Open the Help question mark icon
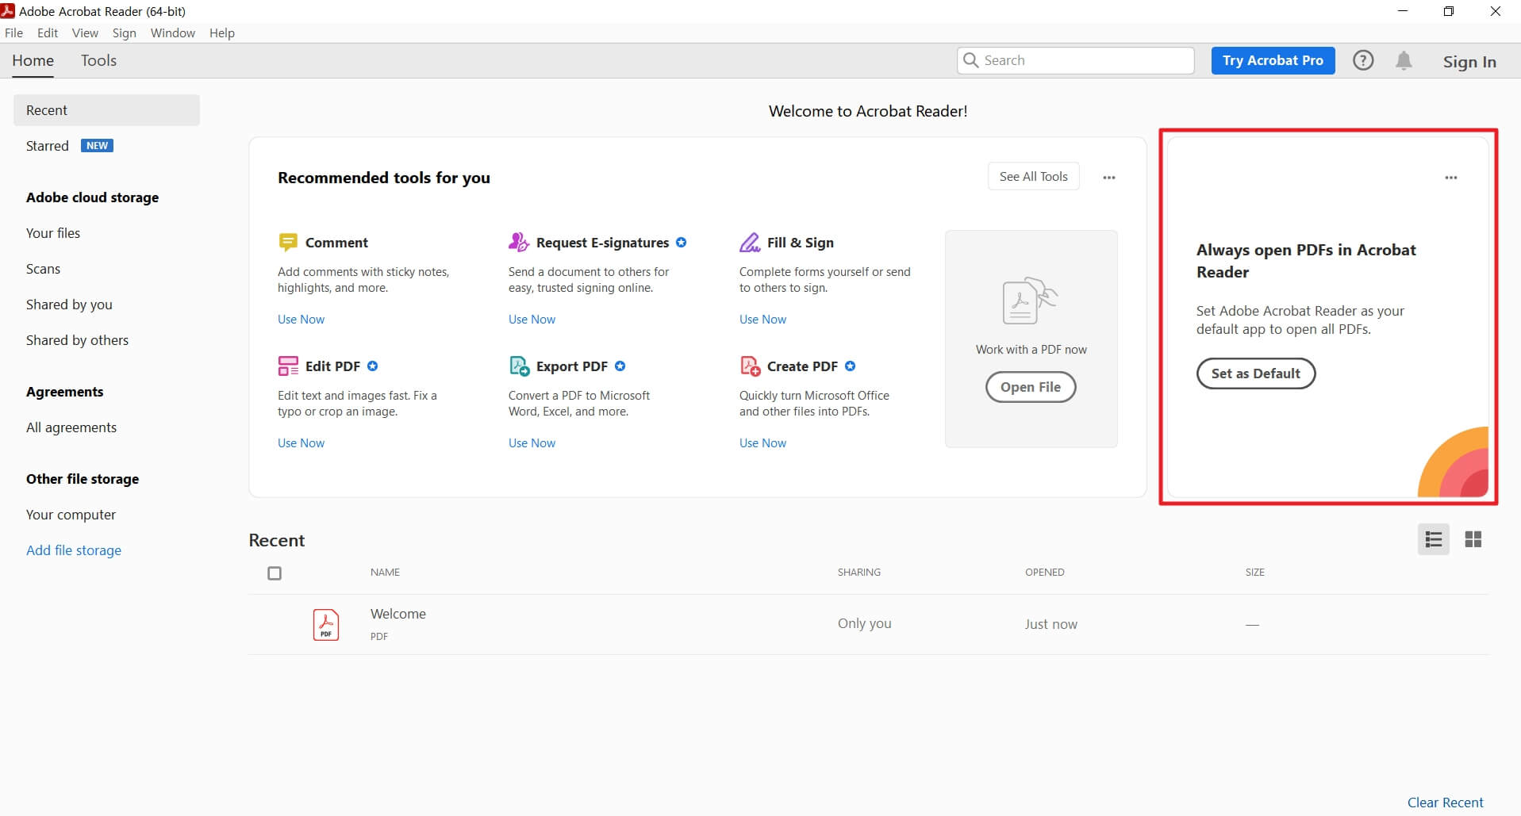The height and width of the screenshot is (816, 1521). pos(1363,60)
